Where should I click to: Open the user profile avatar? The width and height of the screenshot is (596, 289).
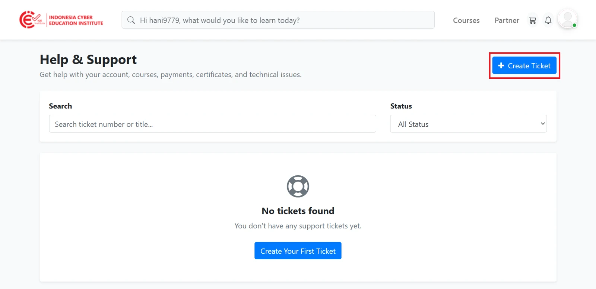tap(568, 19)
